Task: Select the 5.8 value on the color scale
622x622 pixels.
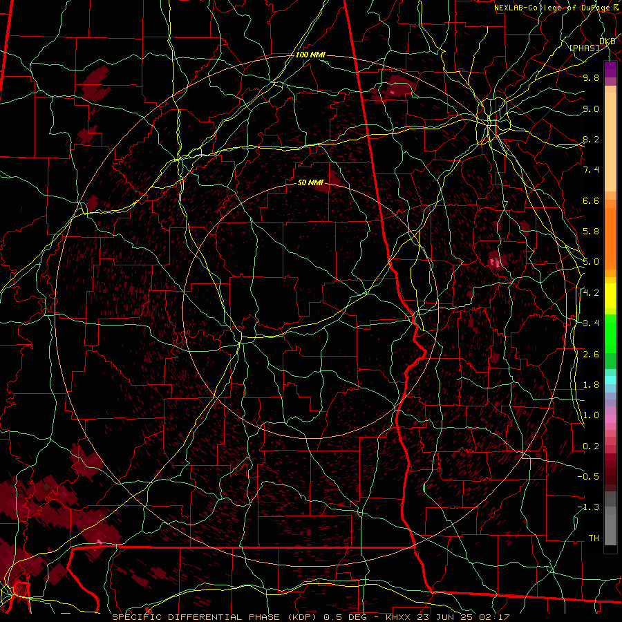Action: click(x=591, y=232)
